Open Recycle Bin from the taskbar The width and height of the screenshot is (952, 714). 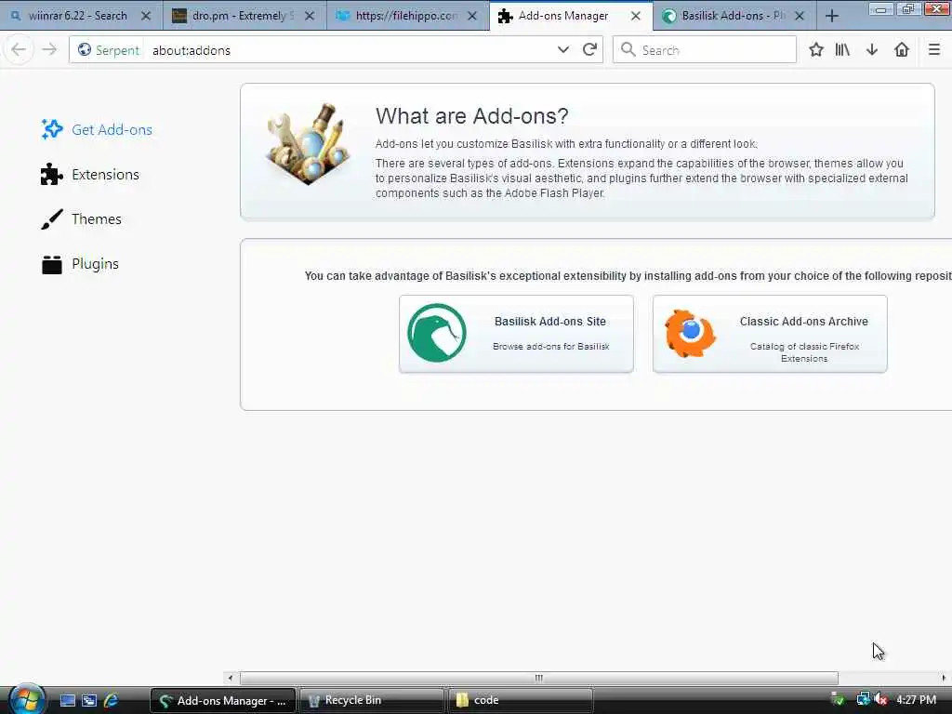point(372,700)
